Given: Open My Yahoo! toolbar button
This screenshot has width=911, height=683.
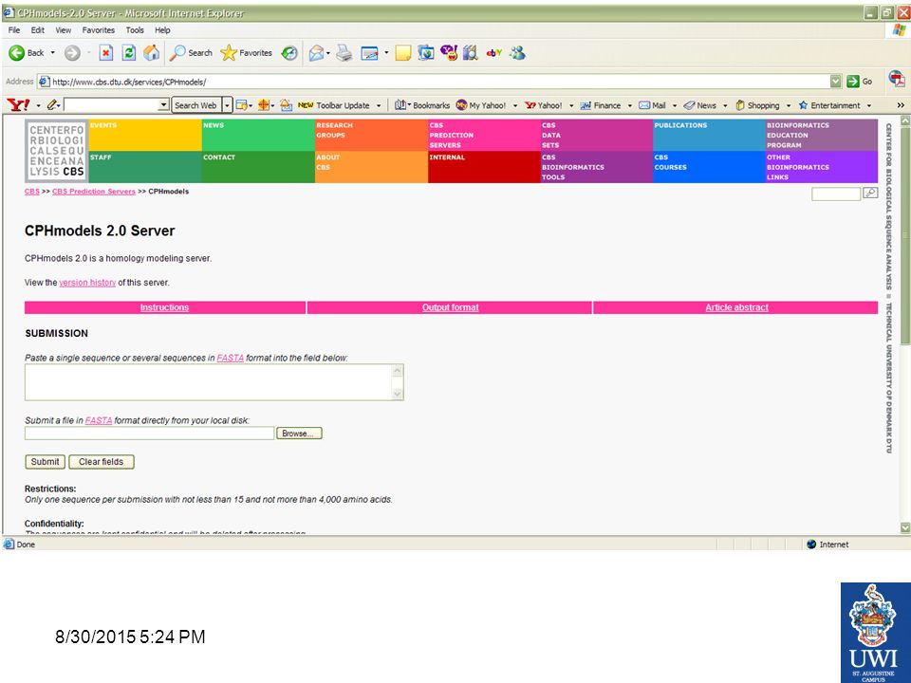Looking at the screenshot, I should 481,105.
